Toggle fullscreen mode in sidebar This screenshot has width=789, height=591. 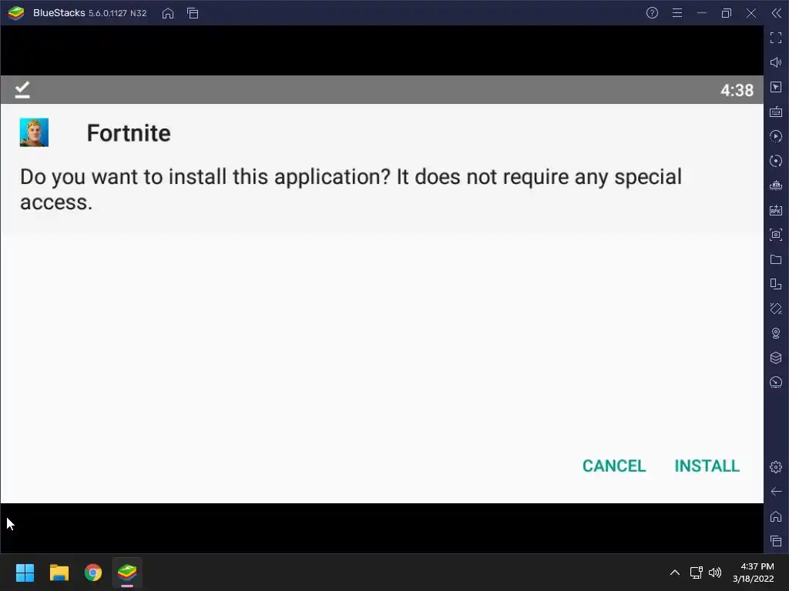coord(776,38)
